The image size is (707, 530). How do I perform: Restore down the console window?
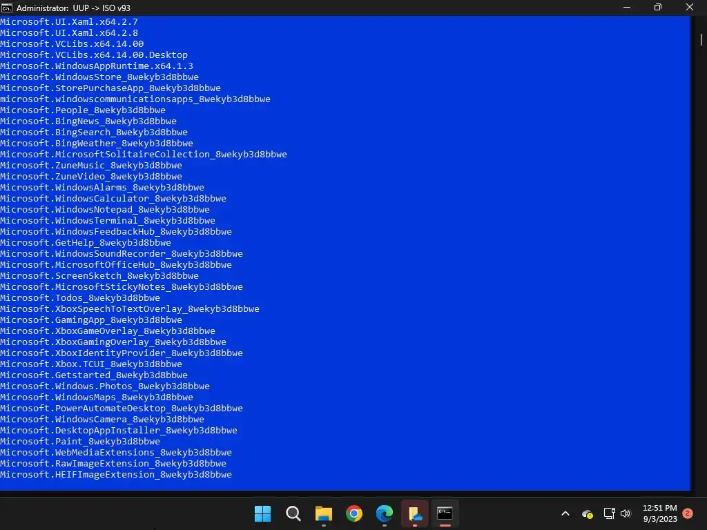click(658, 8)
